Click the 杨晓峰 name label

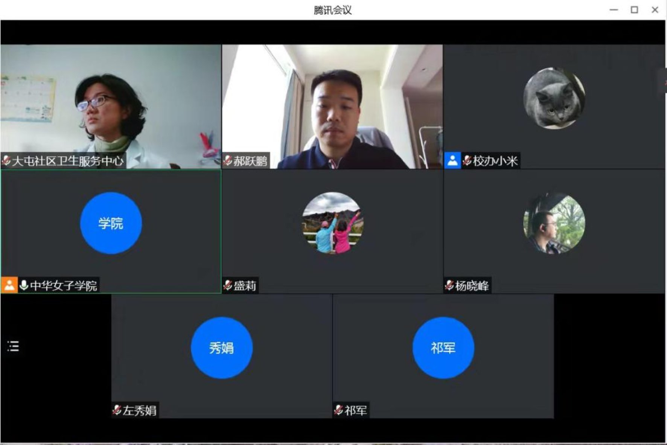[x=472, y=286]
